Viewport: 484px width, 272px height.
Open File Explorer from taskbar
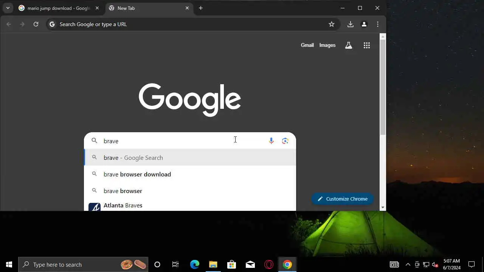pos(213,264)
